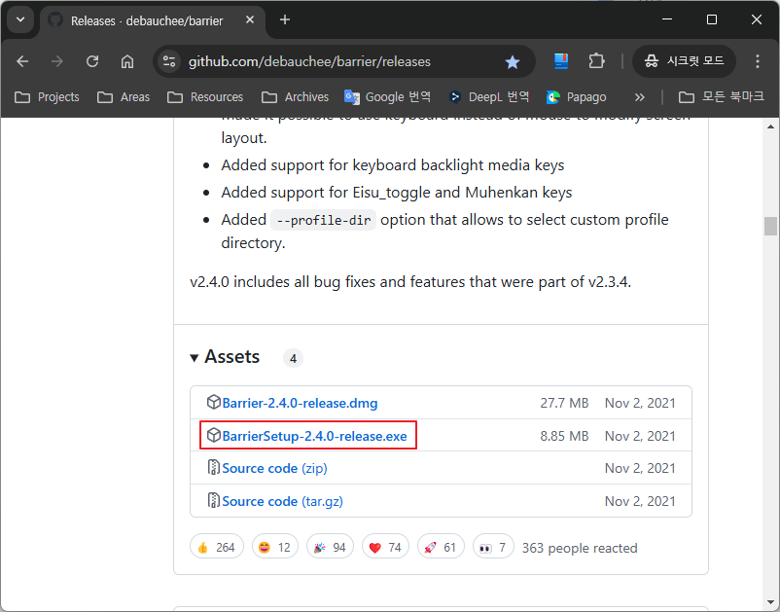The image size is (780, 612).
Task: Click the '27.7 MB' file size
Action: point(564,403)
